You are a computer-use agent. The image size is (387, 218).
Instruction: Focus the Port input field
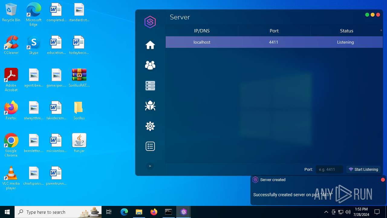(329, 170)
